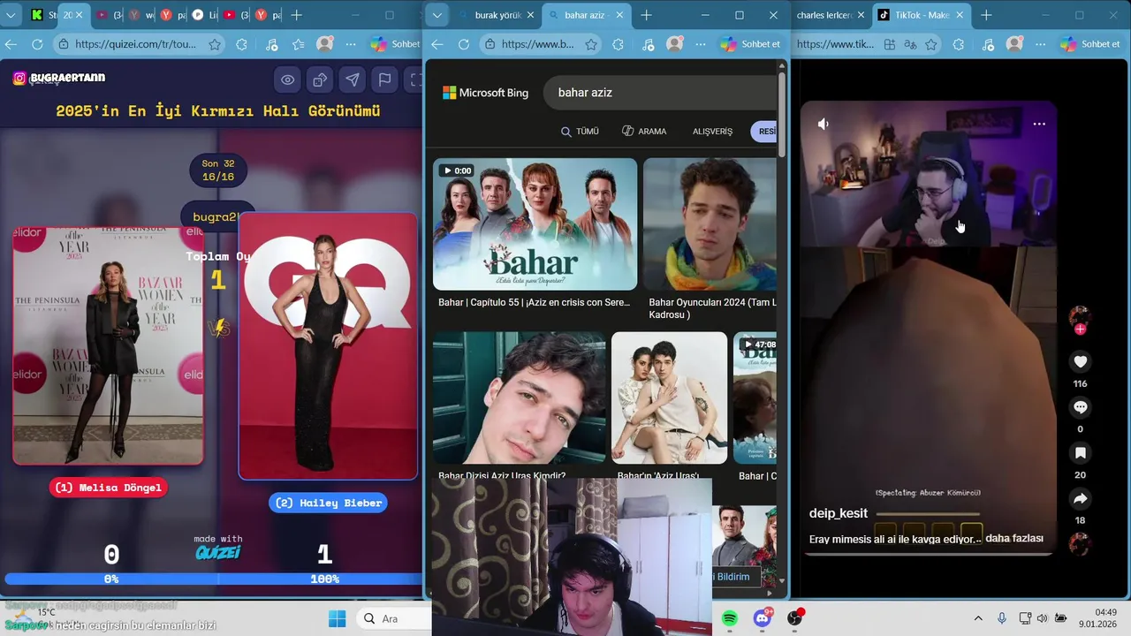Open the Bahar Capítulo 55 video thumbnail

pos(535,224)
